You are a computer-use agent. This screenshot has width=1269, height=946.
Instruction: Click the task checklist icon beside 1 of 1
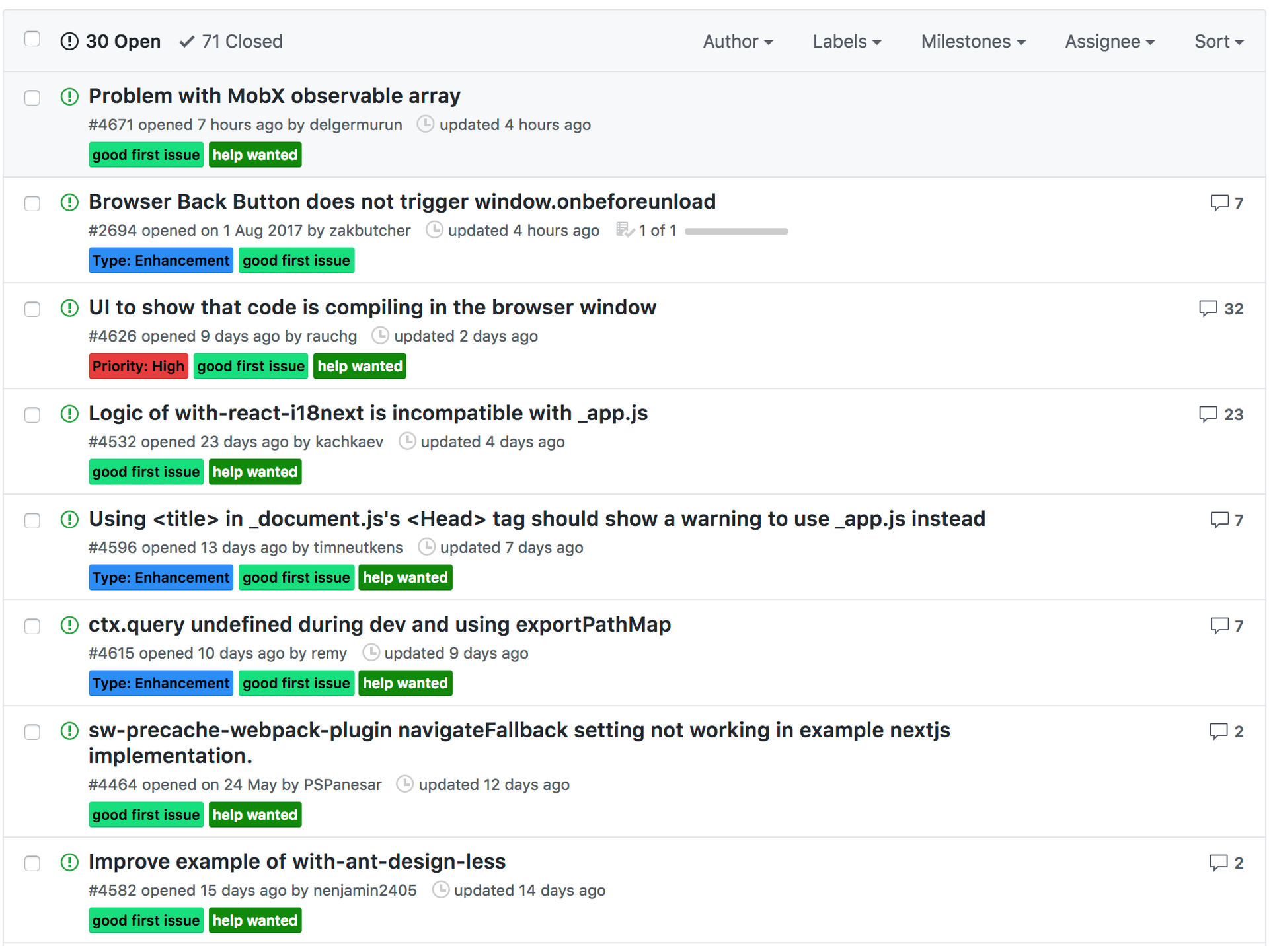(x=624, y=230)
